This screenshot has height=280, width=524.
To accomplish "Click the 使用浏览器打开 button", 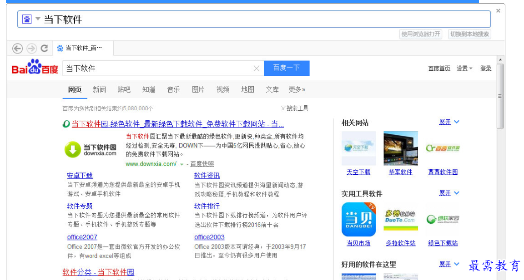I will tap(420, 34).
